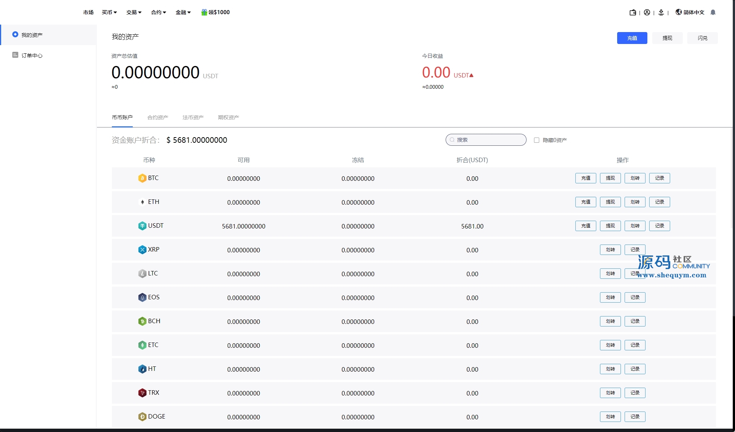The width and height of the screenshot is (735, 432).
Task: Expand the 合约 dropdown menu
Action: click(158, 12)
